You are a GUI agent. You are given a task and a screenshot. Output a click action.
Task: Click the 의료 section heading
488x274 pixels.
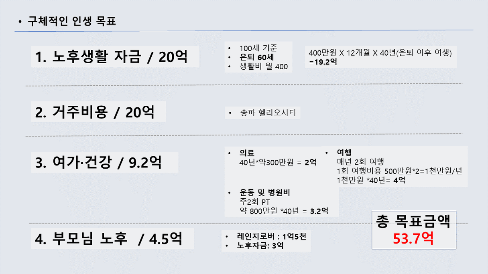point(246,153)
